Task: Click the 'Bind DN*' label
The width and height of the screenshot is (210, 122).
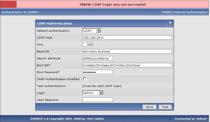Action: (44, 65)
